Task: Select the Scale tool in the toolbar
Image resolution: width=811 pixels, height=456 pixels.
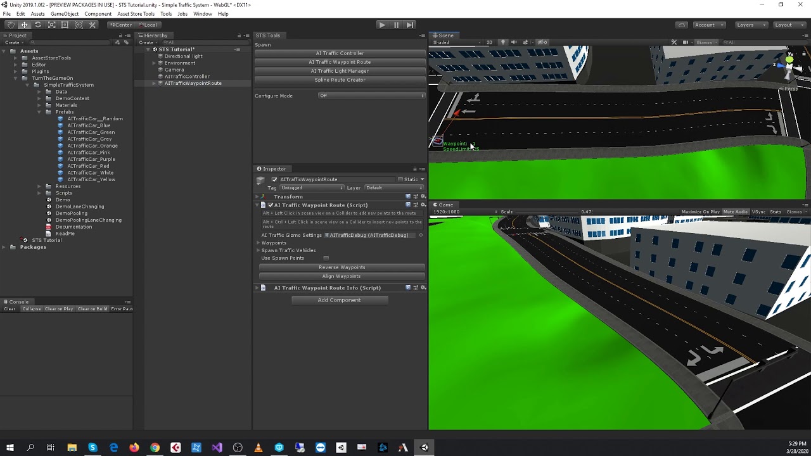Action: click(51, 25)
